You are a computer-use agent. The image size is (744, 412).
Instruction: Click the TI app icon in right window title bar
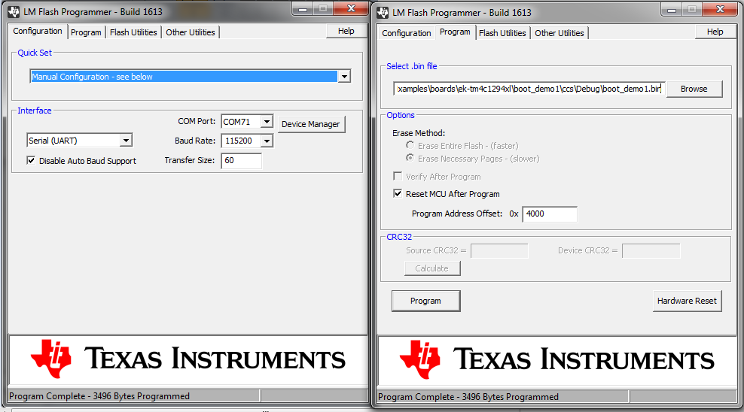point(383,13)
